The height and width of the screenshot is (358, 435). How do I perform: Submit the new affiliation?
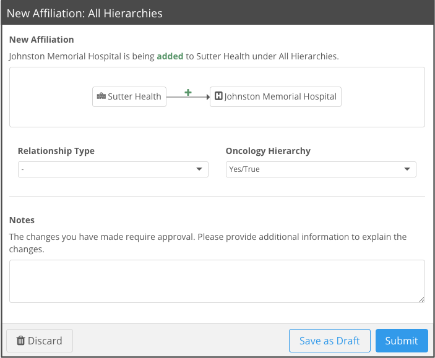[402, 341]
